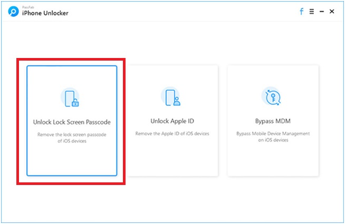345x224 pixels.
Task: Open the hamburger menu in title bar
Action: [x=312, y=12]
